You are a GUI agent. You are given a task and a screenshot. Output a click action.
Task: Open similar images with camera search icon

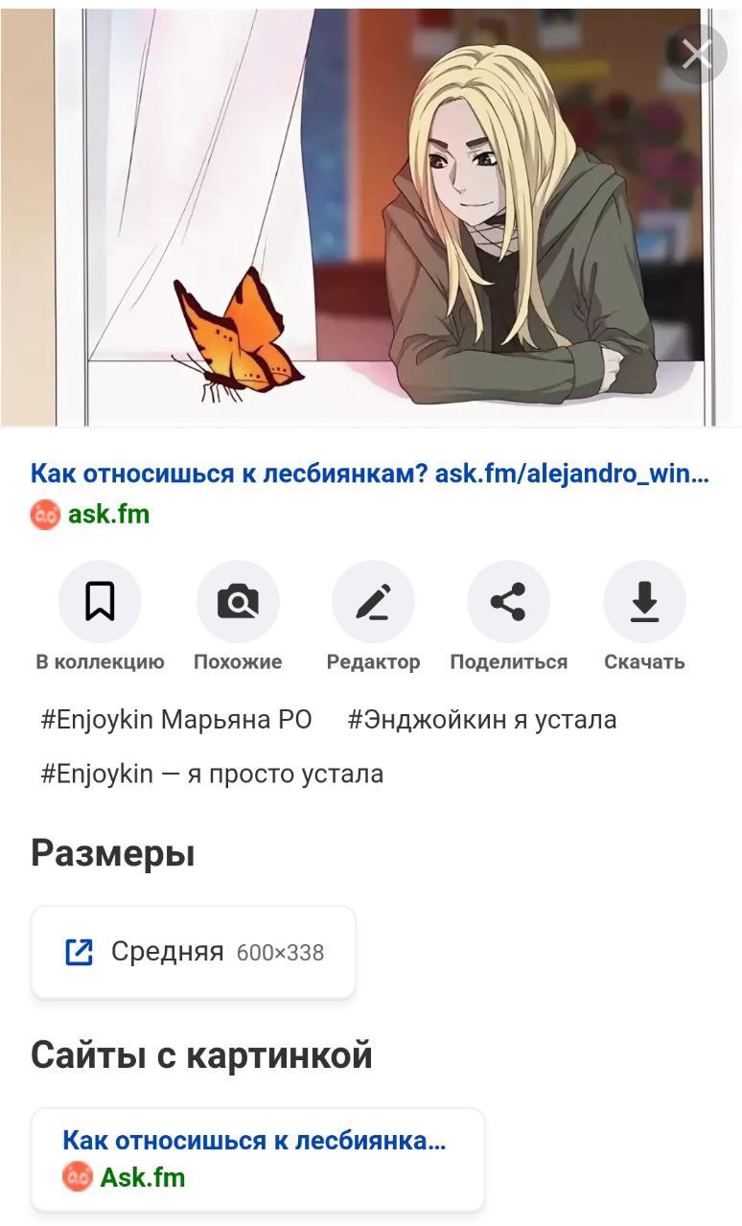pos(238,602)
